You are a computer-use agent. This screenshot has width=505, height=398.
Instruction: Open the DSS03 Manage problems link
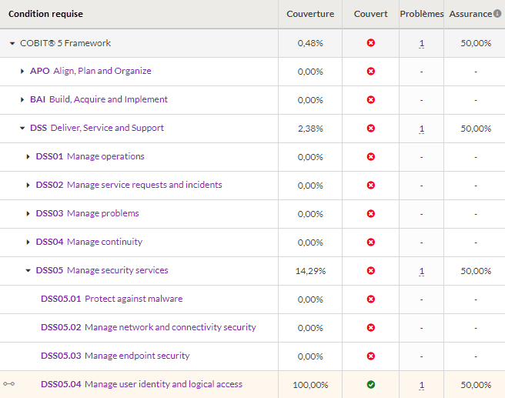[x=87, y=213]
